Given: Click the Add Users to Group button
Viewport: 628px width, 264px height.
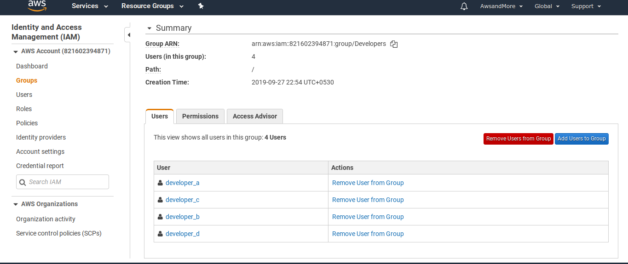Looking at the screenshot, I should click(x=582, y=139).
